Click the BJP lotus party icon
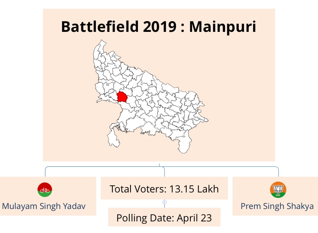 point(278,190)
